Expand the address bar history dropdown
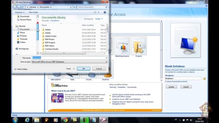This screenshot has height=123, width=219. click(71, 7)
